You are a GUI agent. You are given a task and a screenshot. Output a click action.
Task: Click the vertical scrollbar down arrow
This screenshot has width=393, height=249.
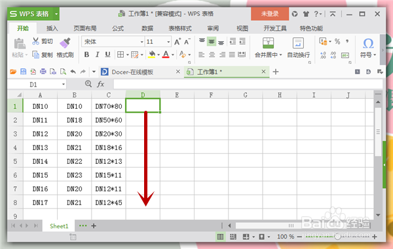(x=378, y=215)
